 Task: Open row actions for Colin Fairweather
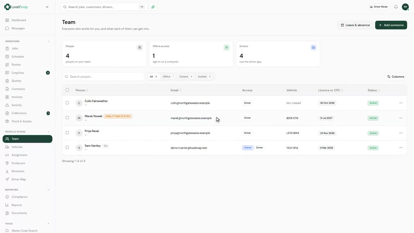point(401,103)
